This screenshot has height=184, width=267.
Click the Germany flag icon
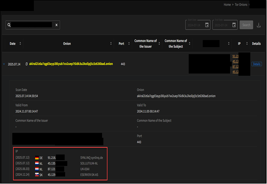pos(37,157)
